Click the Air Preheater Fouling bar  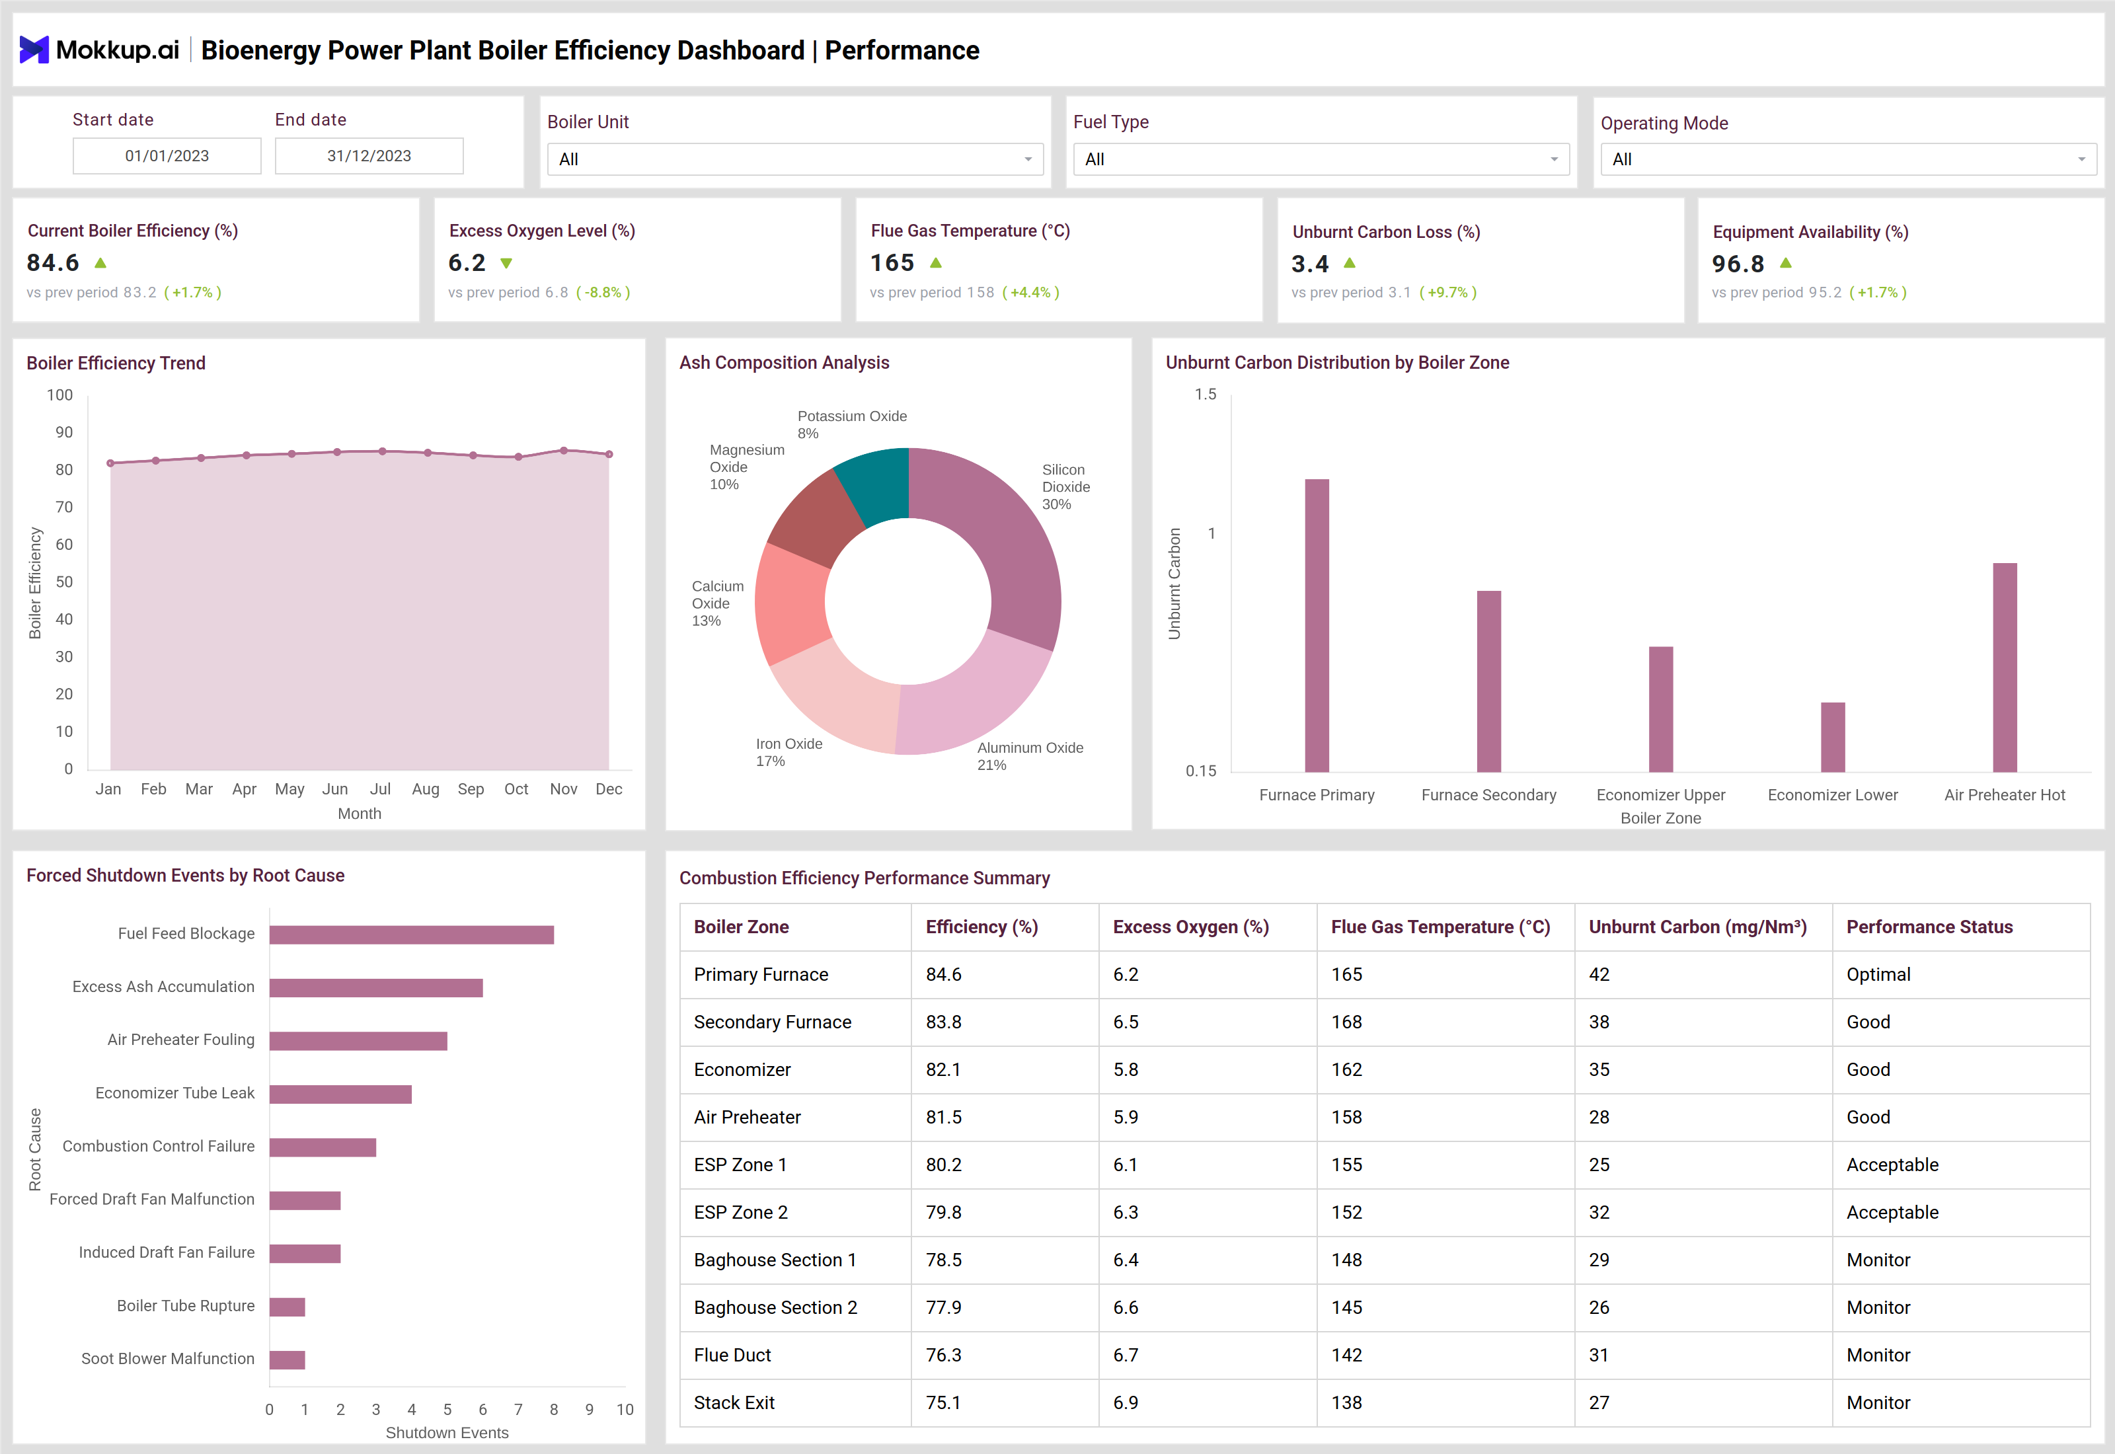point(358,1040)
